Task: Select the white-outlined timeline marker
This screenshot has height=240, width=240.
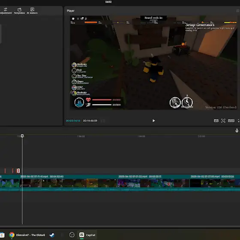Action: coord(18,171)
